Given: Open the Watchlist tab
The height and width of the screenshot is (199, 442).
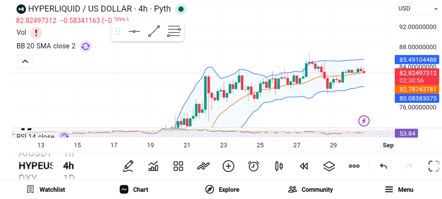Looking at the screenshot, I should pos(46,190).
